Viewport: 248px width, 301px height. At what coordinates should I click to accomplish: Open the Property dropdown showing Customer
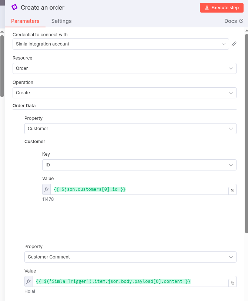(130, 129)
